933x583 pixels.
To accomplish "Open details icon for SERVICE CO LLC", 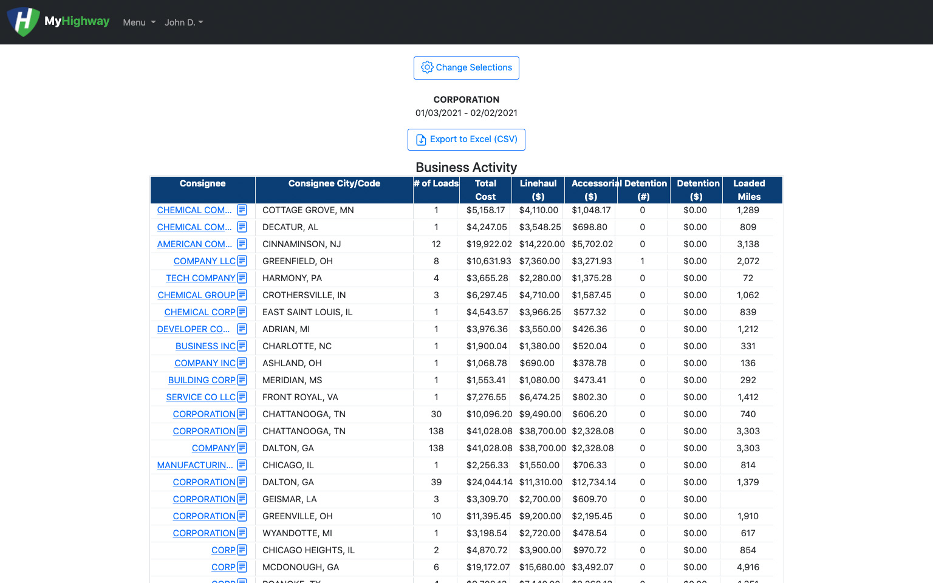I will [x=242, y=397].
